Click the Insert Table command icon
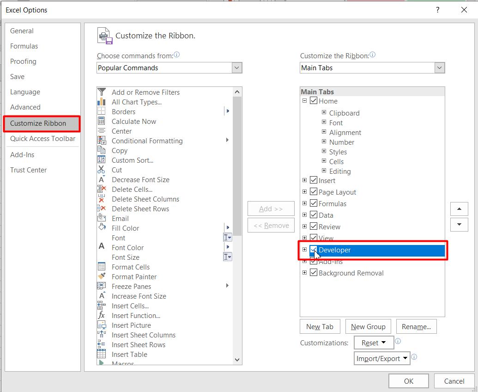The height and width of the screenshot is (392, 478). pyautogui.click(x=102, y=354)
